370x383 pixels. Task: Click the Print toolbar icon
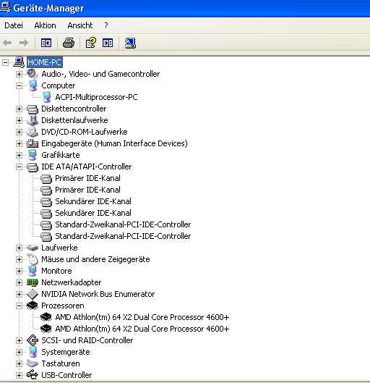pyautogui.click(x=69, y=43)
